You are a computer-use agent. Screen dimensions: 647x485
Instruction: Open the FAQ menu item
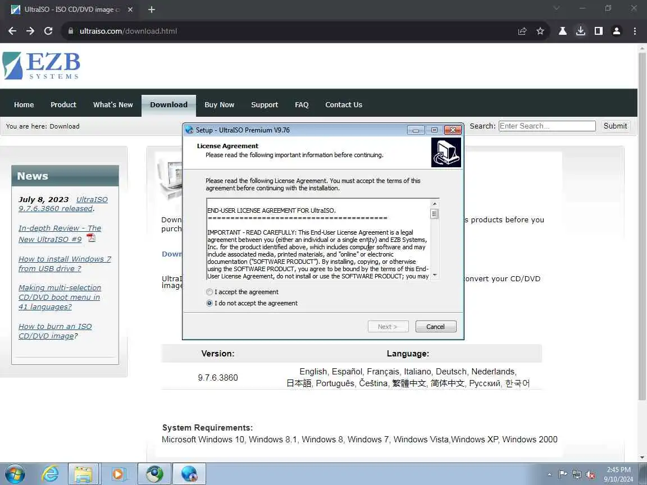[x=302, y=105]
